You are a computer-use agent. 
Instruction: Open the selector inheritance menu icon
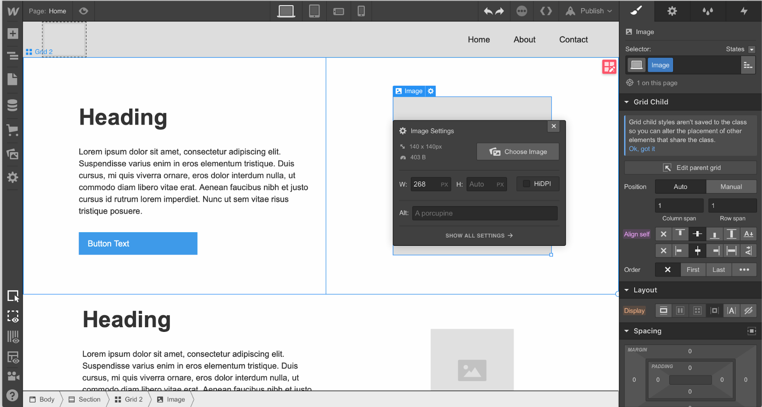point(748,65)
